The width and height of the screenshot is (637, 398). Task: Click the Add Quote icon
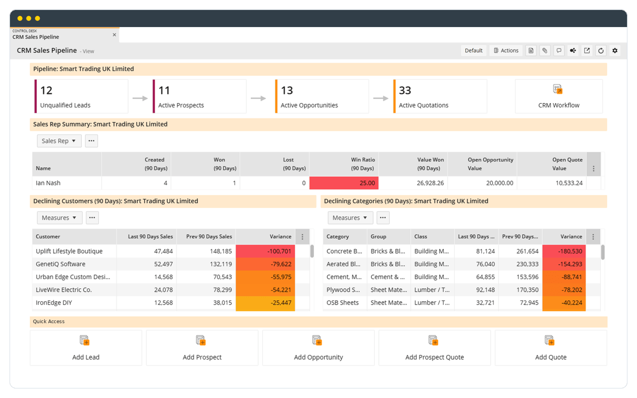pyautogui.click(x=549, y=340)
